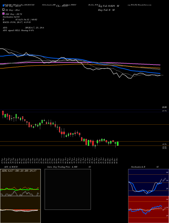Click the 'Stochastics: 62.83' readout
The image size is (169, 223).
click(x=11, y=17)
